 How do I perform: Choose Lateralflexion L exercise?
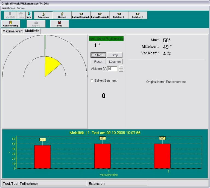81,15
